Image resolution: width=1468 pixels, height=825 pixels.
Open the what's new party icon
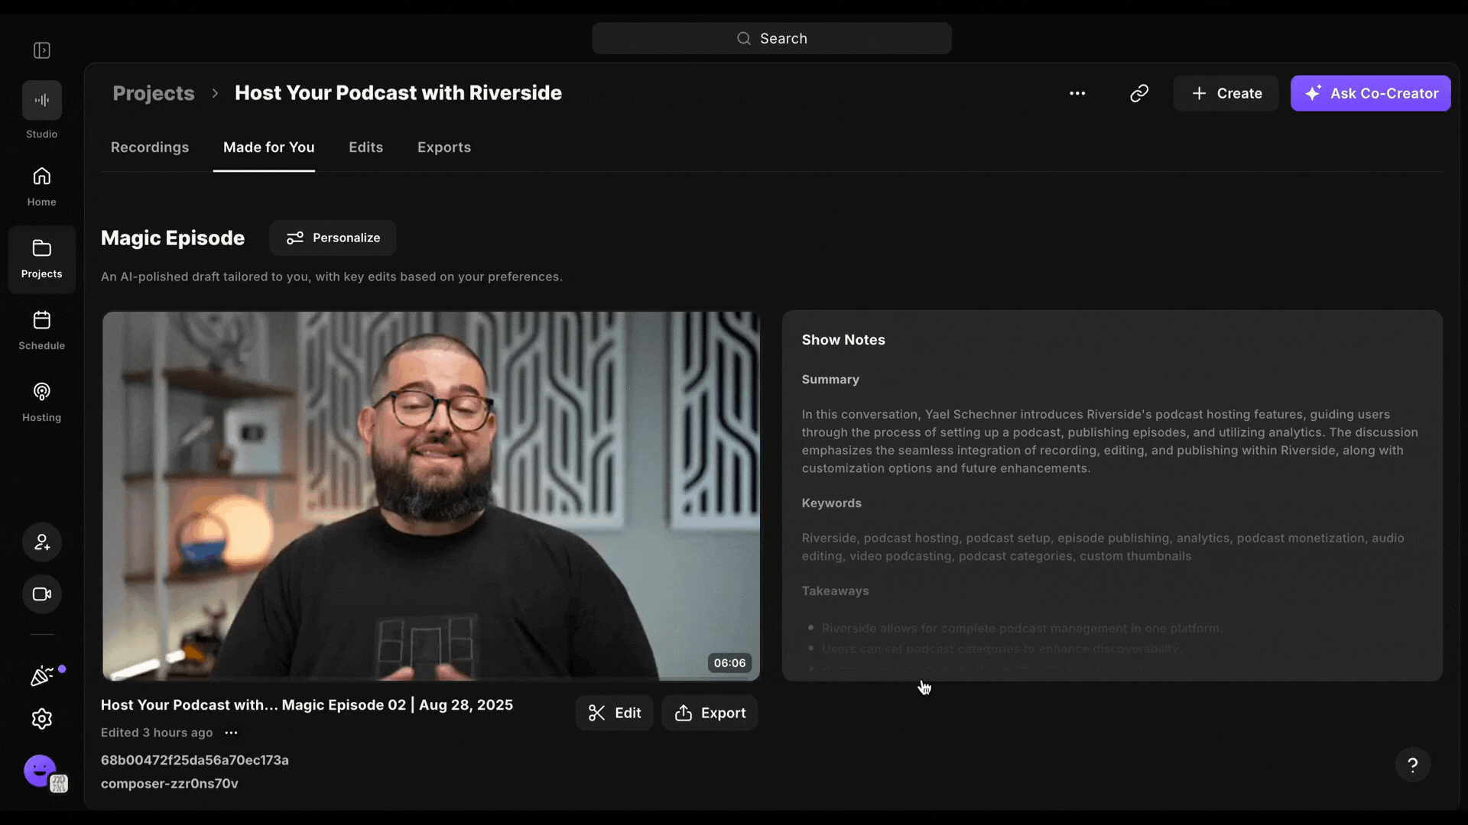click(x=42, y=676)
